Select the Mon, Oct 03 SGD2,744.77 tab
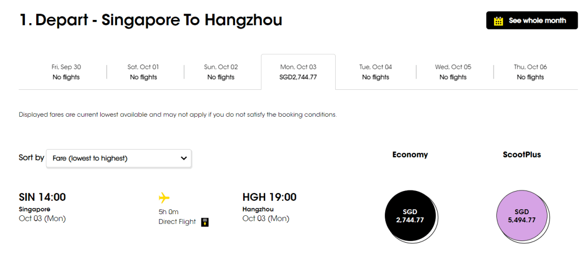 [298, 72]
